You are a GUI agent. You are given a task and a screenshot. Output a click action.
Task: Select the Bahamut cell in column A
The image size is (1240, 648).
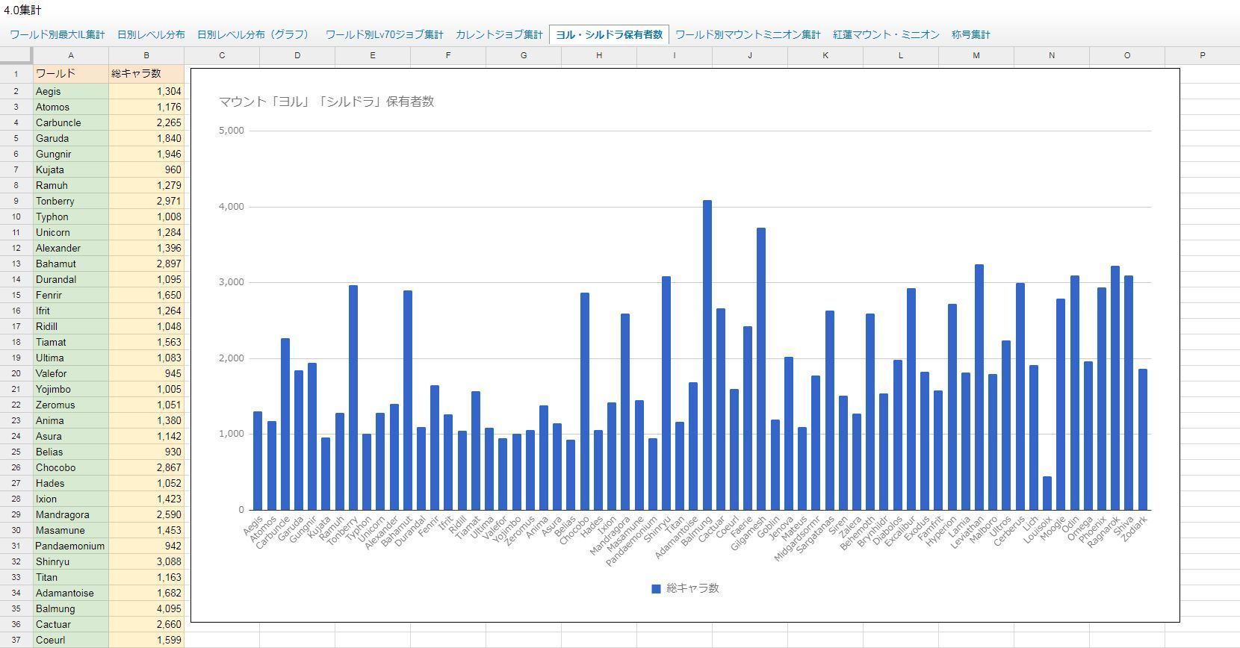click(x=71, y=264)
